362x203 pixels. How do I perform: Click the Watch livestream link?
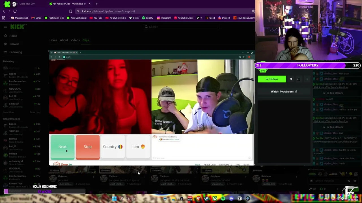284,91
